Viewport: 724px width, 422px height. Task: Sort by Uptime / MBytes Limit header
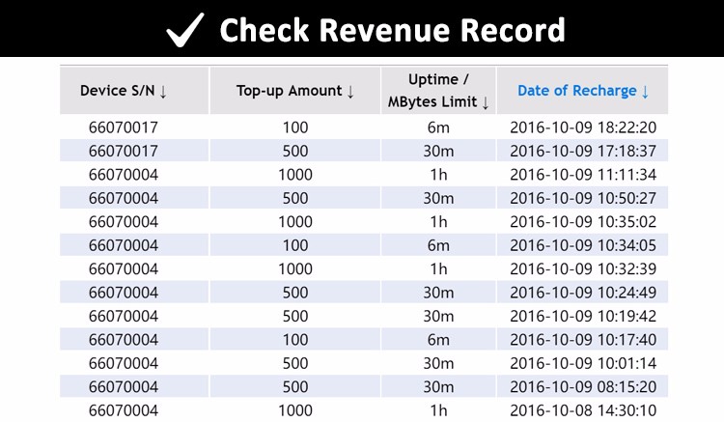[x=438, y=91]
